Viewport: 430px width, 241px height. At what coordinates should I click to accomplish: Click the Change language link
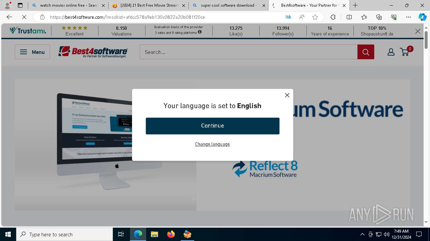[x=212, y=144]
